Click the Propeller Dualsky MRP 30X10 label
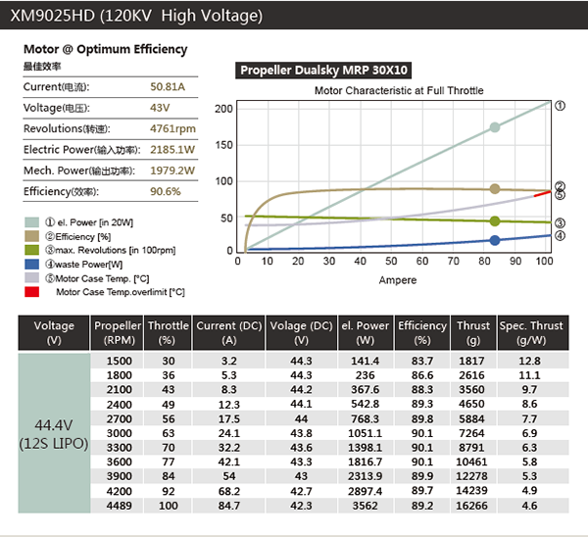The width and height of the screenshot is (588, 537). point(322,71)
